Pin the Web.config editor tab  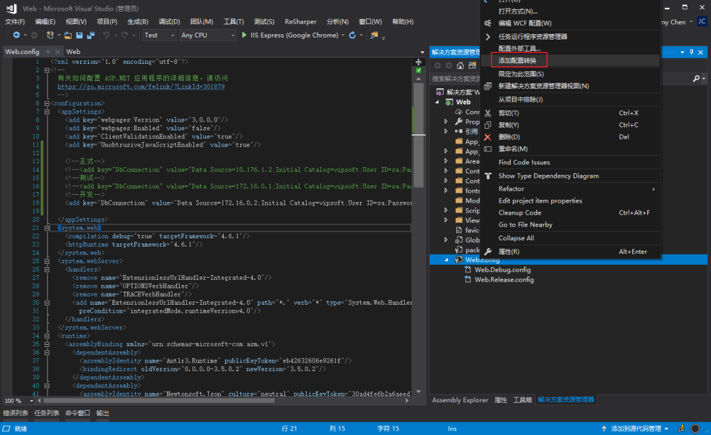[x=47, y=51]
